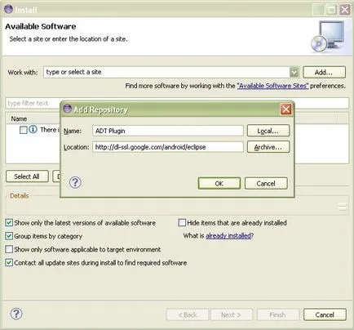Click the Eclipse icon in Install title bar
Image resolution: width=354 pixels, height=330 pixels.
[8, 9]
